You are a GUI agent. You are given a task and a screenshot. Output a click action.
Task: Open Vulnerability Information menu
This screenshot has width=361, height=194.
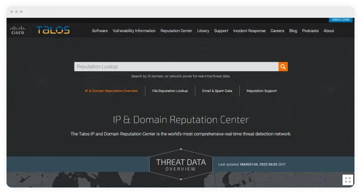point(134,30)
